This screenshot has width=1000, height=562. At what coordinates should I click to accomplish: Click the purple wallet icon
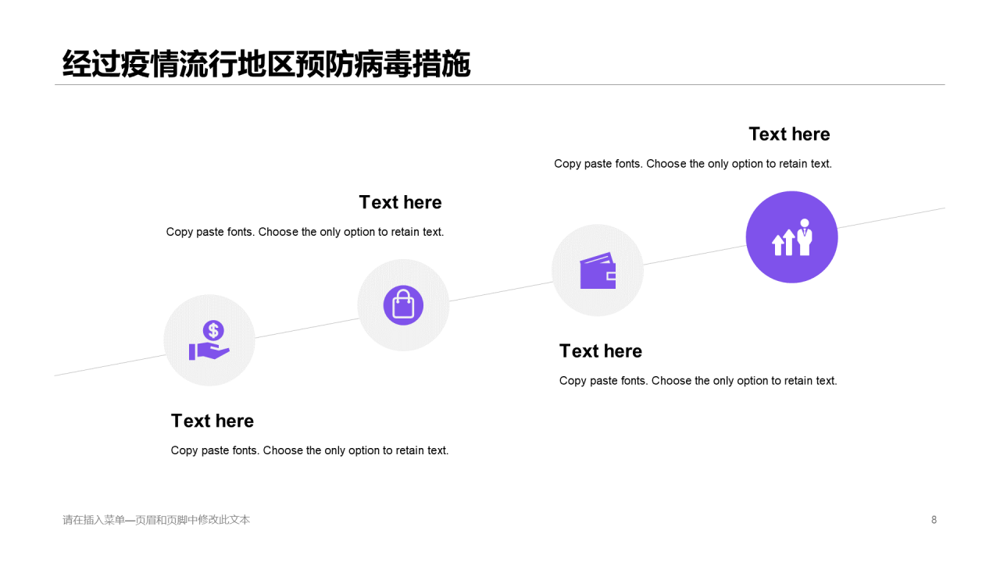point(598,270)
